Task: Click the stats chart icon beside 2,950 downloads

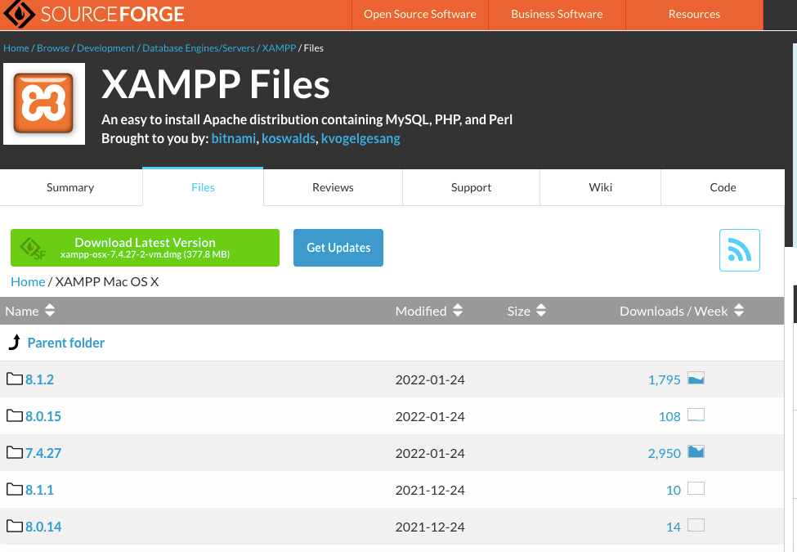Action: pyautogui.click(x=696, y=451)
